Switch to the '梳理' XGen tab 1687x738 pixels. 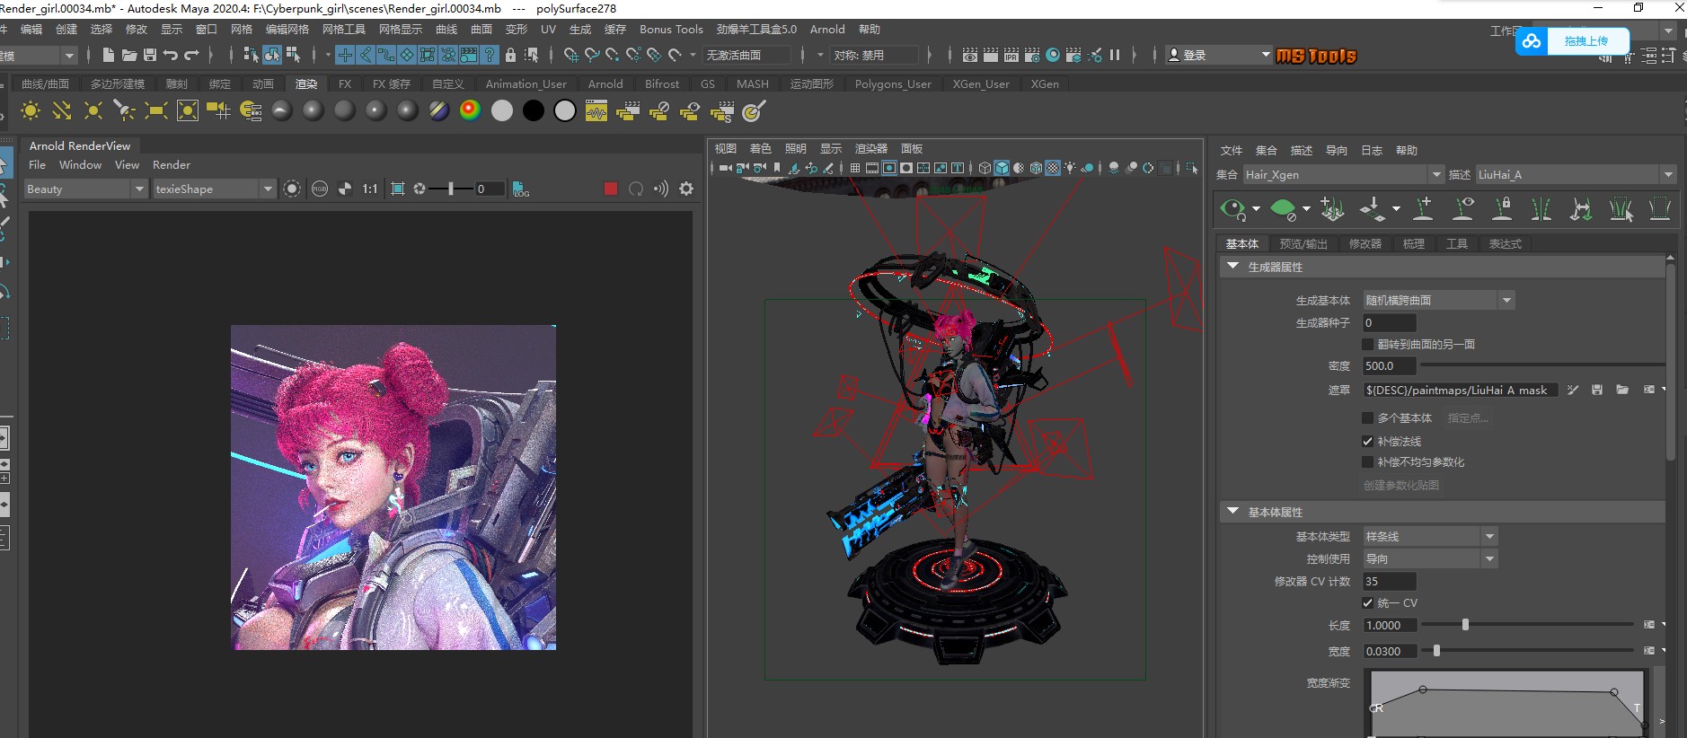pyautogui.click(x=1414, y=243)
